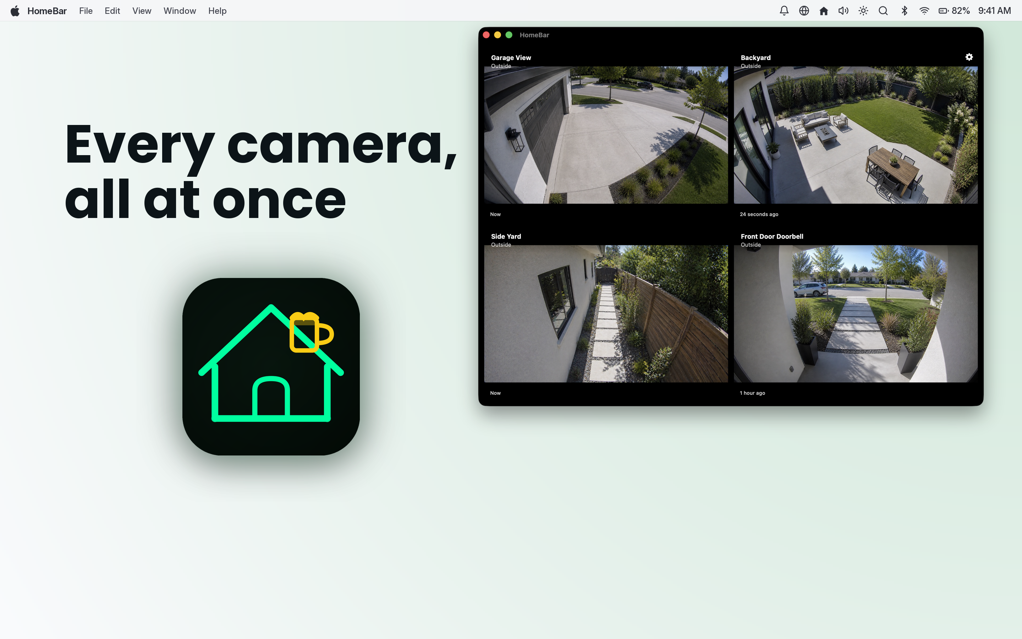
Task: Click the 9:41 AM clock
Action: click(994, 11)
